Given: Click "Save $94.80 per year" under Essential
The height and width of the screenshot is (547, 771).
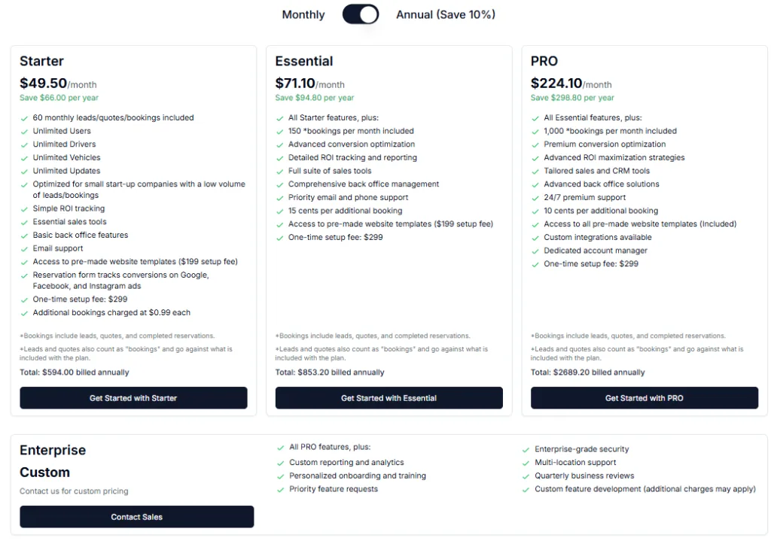Looking at the screenshot, I should click(x=313, y=98).
